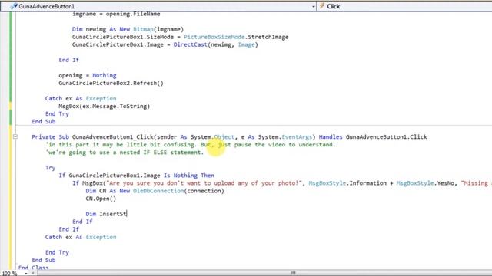Screen dimensions: 492x276
Task: Click the 'imgname = openimg.FileName' line
Action: pos(116,14)
